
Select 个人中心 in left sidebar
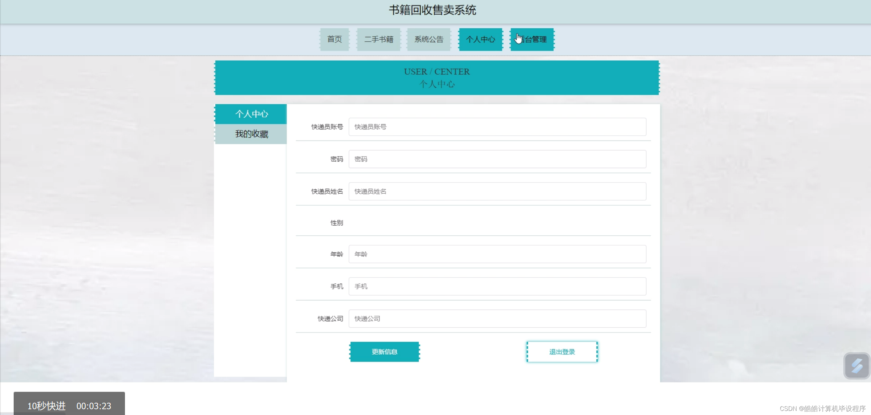point(251,114)
